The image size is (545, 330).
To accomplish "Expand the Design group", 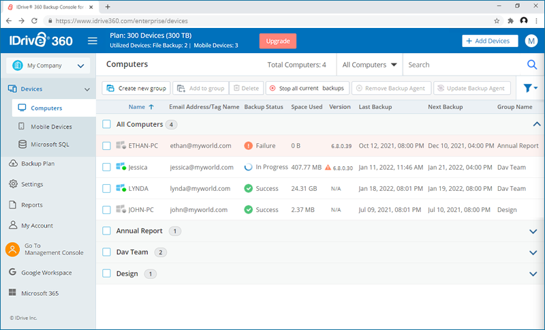I will point(533,274).
